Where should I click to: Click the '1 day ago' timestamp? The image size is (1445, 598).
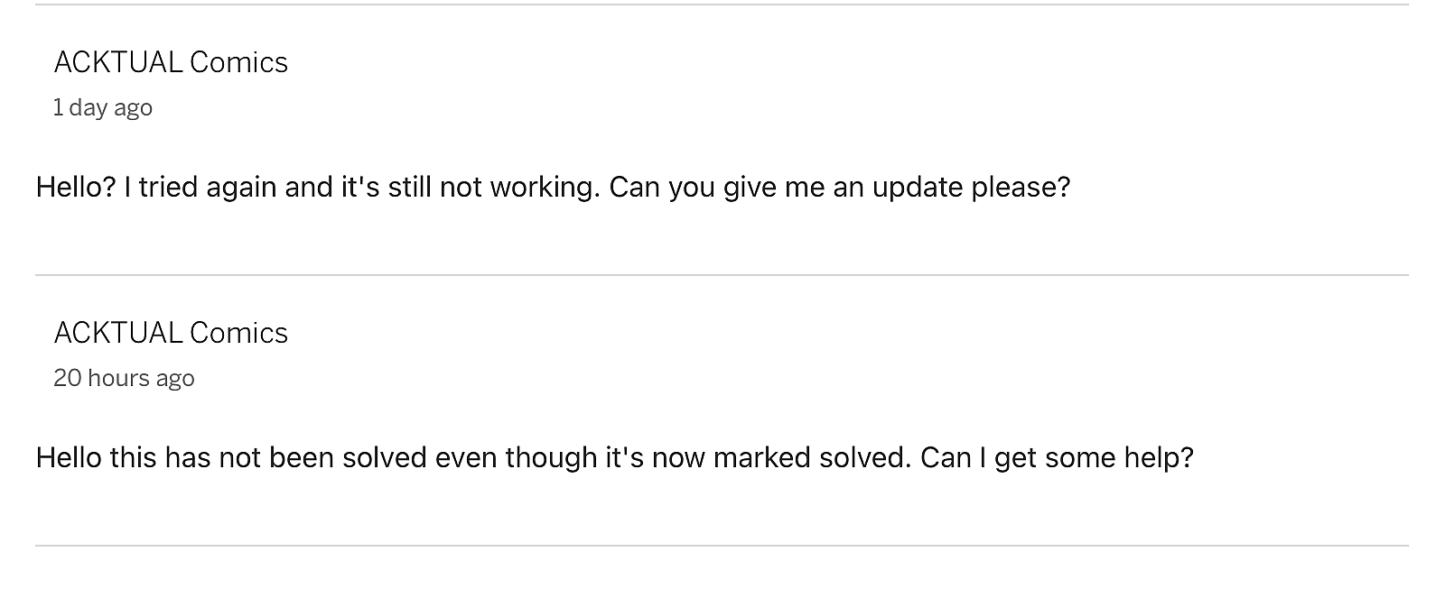[x=102, y=107]
